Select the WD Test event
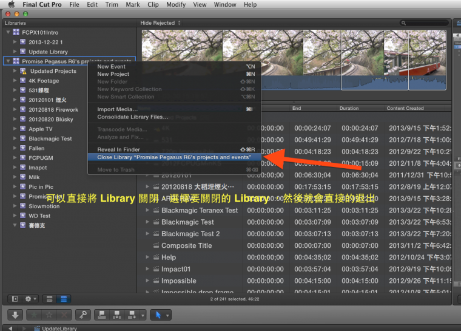This screenshot has height=331, width=461. pyautogui.click(x=39, y=216)
